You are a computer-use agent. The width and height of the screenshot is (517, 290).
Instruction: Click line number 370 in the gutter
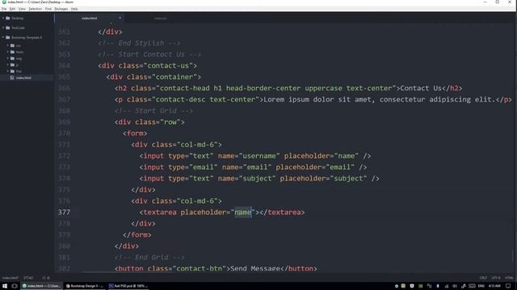coord(64,134)
